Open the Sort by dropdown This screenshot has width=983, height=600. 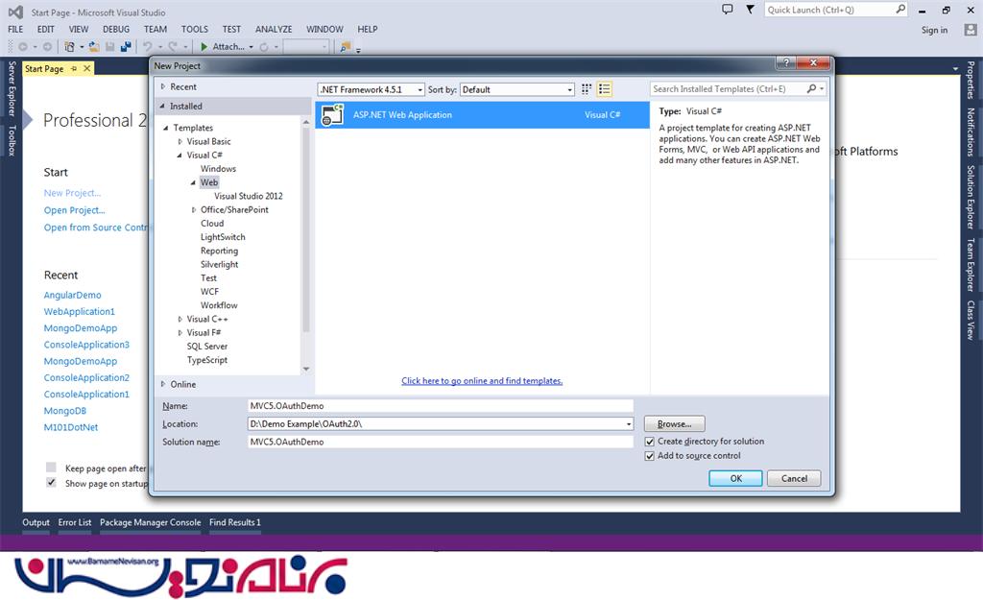pyautogui.click(x=516, y=89)
